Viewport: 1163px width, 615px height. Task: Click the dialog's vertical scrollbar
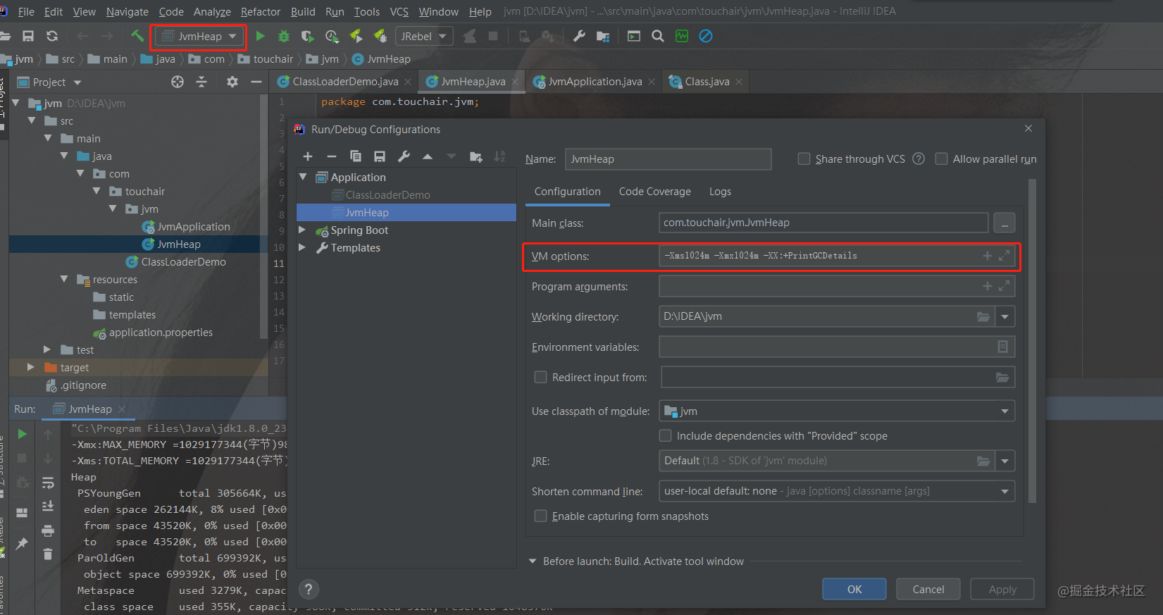click(x=1032, y=341)
